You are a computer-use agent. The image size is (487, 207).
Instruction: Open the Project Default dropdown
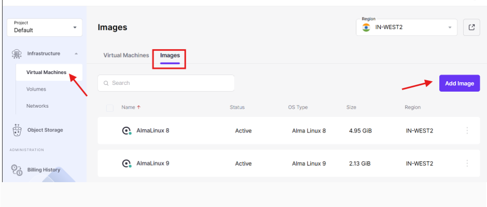point(45,27)
